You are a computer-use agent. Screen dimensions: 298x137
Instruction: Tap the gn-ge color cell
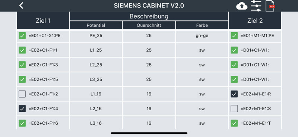click(202, 35)
